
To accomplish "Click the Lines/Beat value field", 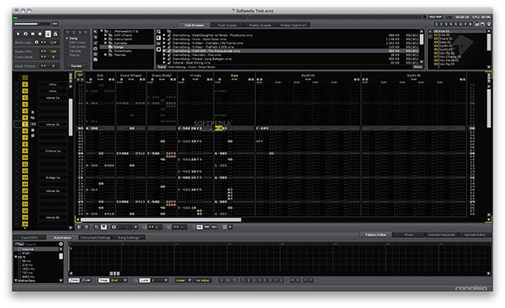I will click(53, 57).
